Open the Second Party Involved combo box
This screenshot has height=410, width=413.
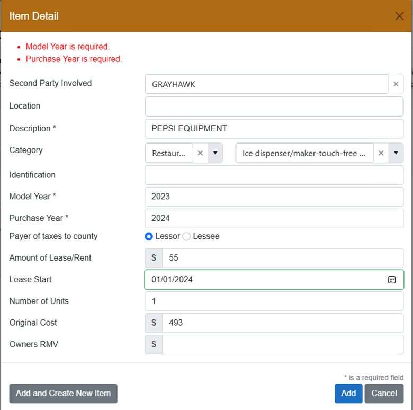tap(266, 84)
